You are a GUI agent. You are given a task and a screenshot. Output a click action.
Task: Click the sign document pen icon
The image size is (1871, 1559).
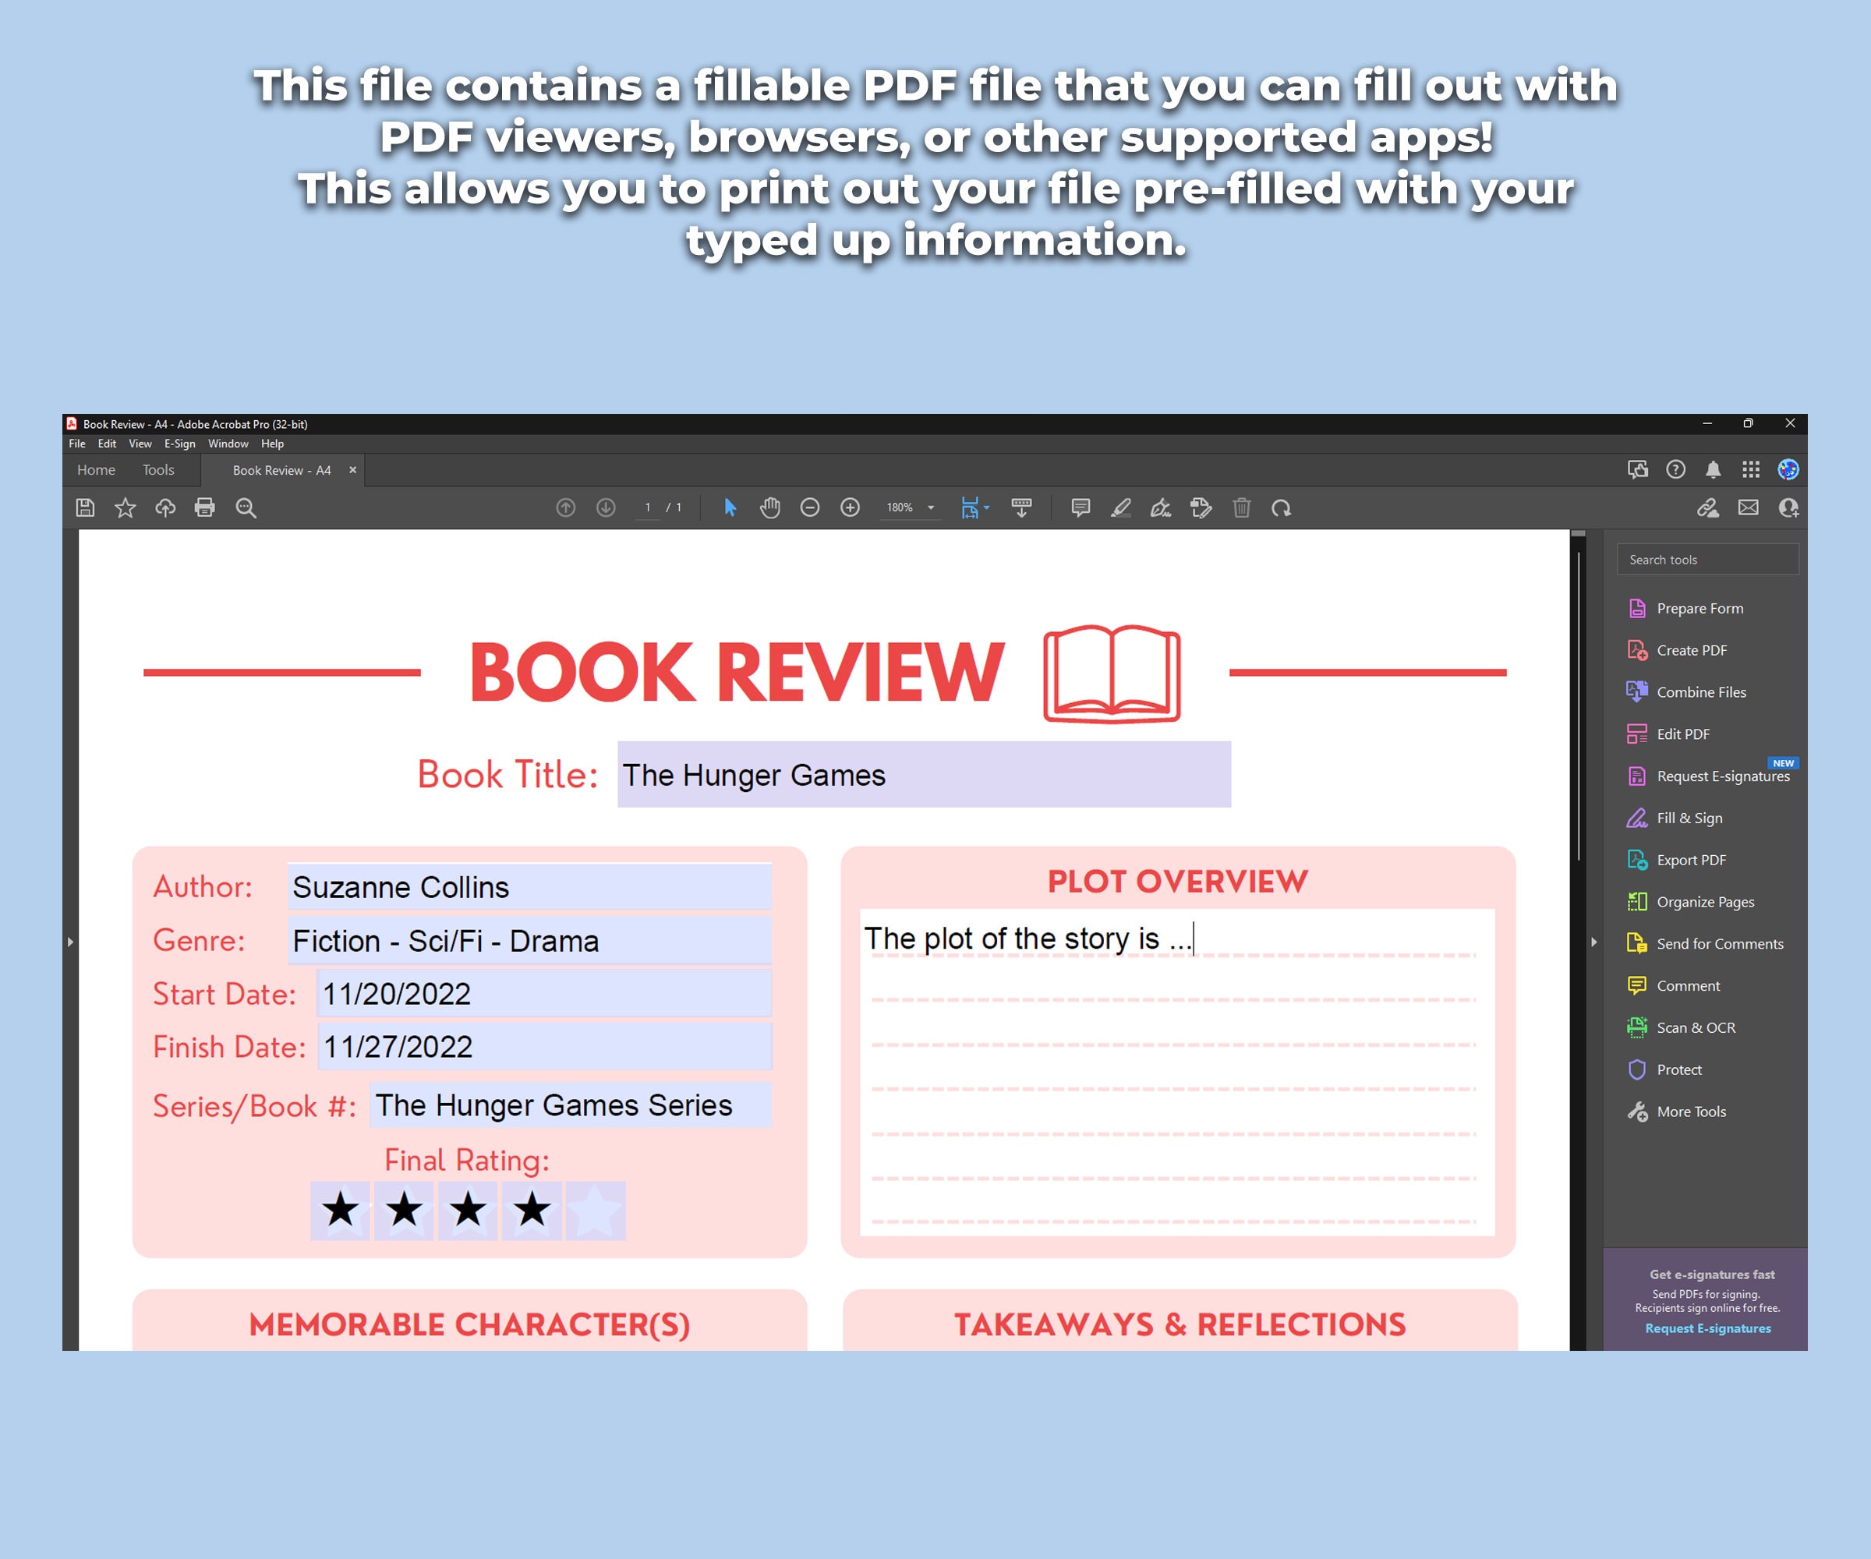tap(1161, 507)
